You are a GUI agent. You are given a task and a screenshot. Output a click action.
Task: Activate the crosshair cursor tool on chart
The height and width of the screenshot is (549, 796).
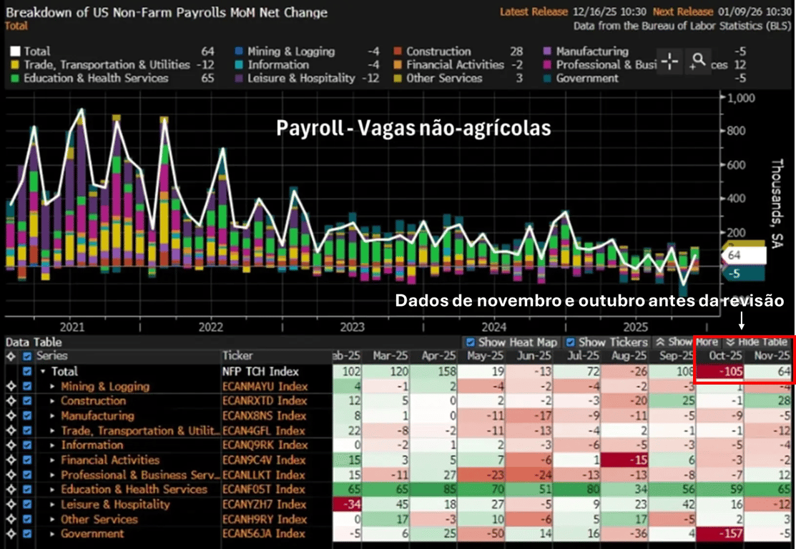coord(670,62)
